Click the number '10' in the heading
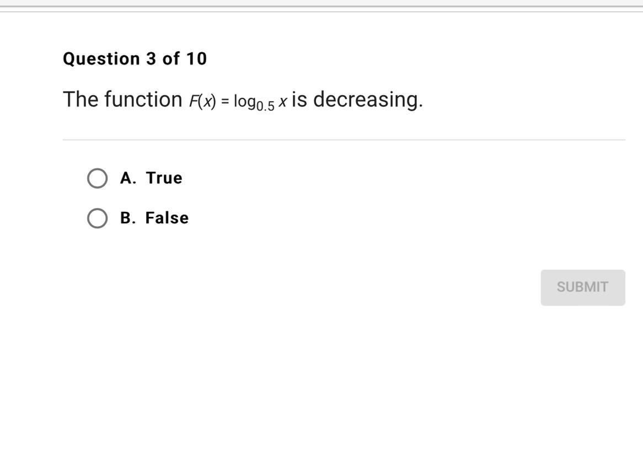 click(x=197, y=58)
